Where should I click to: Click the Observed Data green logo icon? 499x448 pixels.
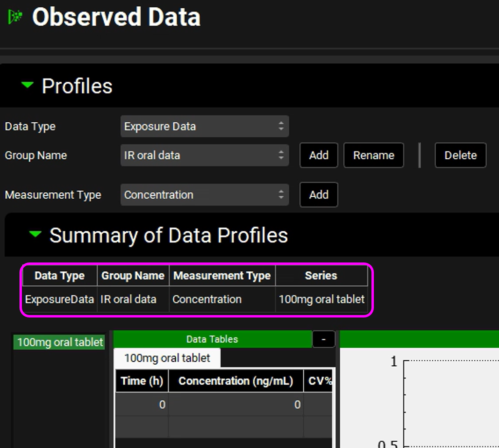point(15,18)
